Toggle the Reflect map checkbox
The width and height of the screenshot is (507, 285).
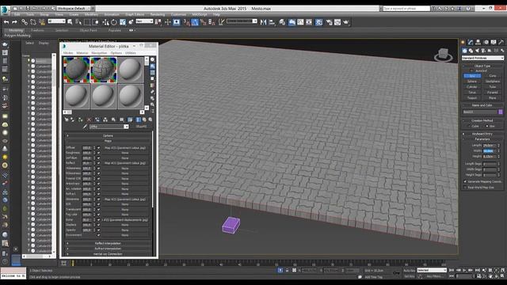[x=98, y=163]
